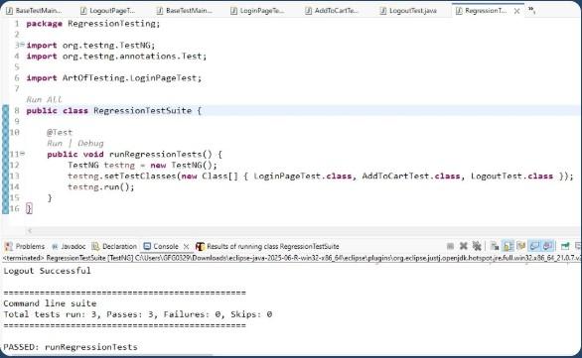Toggle Scroll Lock in the Console
The image size is (582, 358).
(508, 246)
